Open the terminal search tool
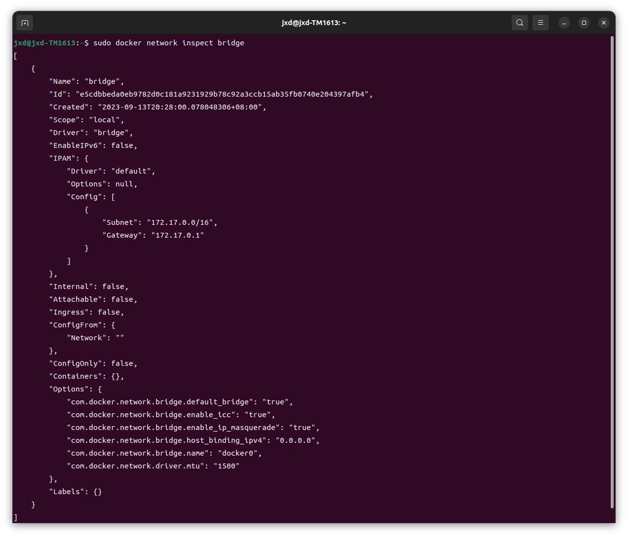 (x=520, y=23)
